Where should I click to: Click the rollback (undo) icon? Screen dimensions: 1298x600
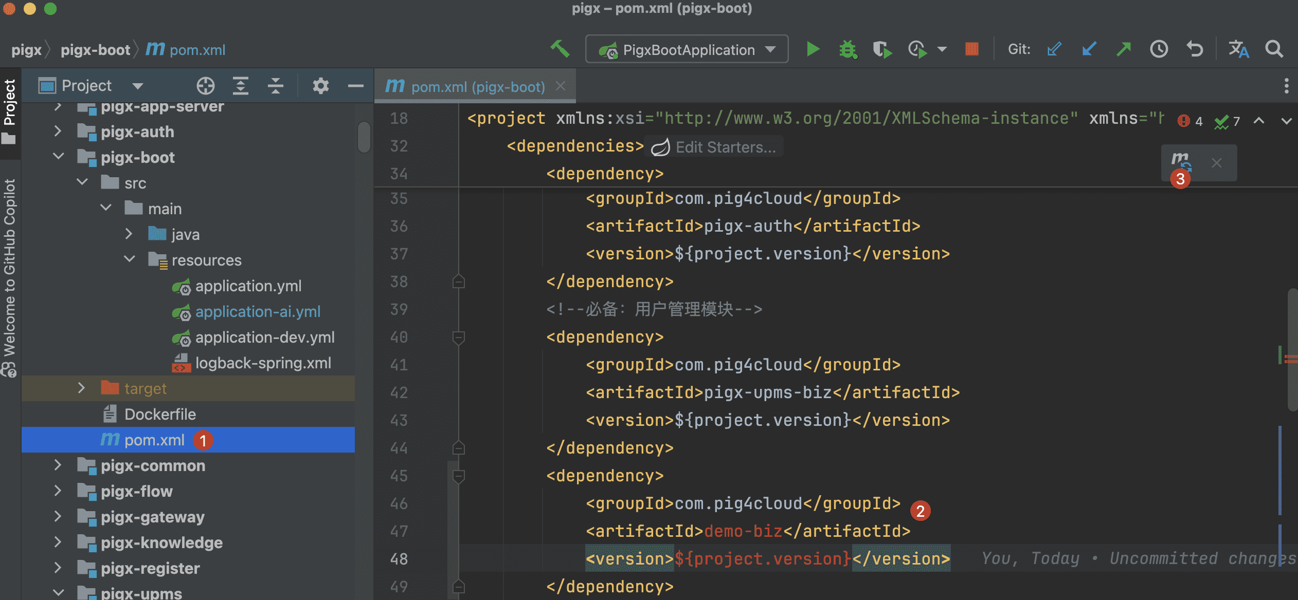(1195, 49)
